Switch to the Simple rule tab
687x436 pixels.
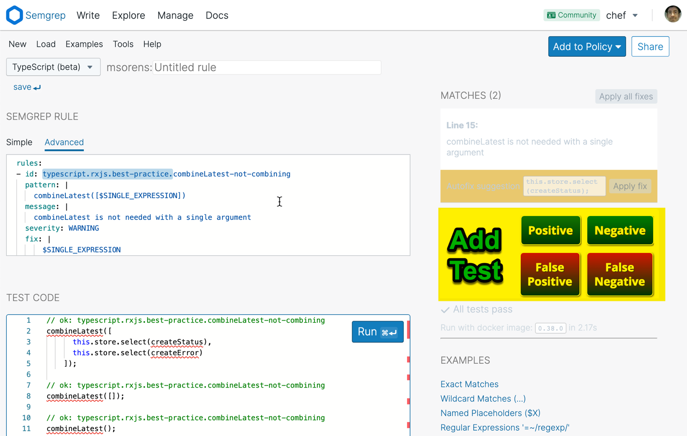coord(19,142)
